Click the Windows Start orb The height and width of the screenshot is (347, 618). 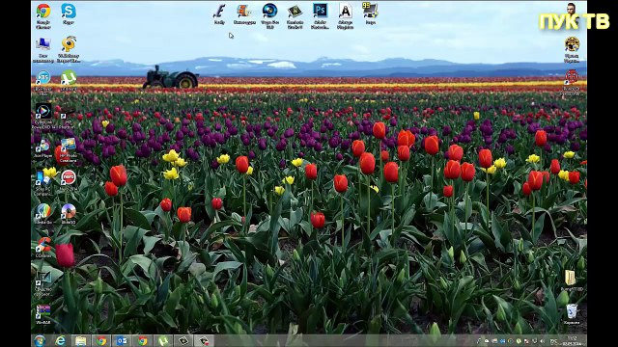click(x=40, y=340)
